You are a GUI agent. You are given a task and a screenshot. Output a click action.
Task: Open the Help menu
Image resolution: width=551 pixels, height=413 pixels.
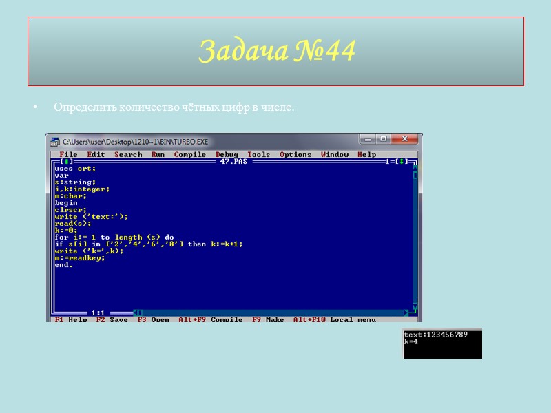click(x=366, y=154)
